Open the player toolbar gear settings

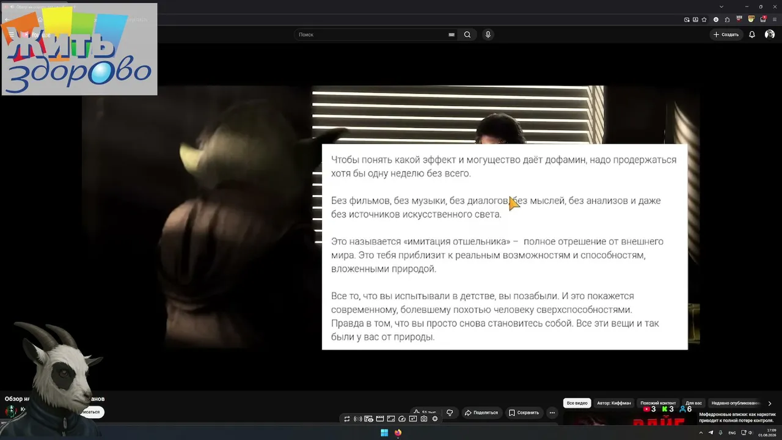(x=435, y=419)
